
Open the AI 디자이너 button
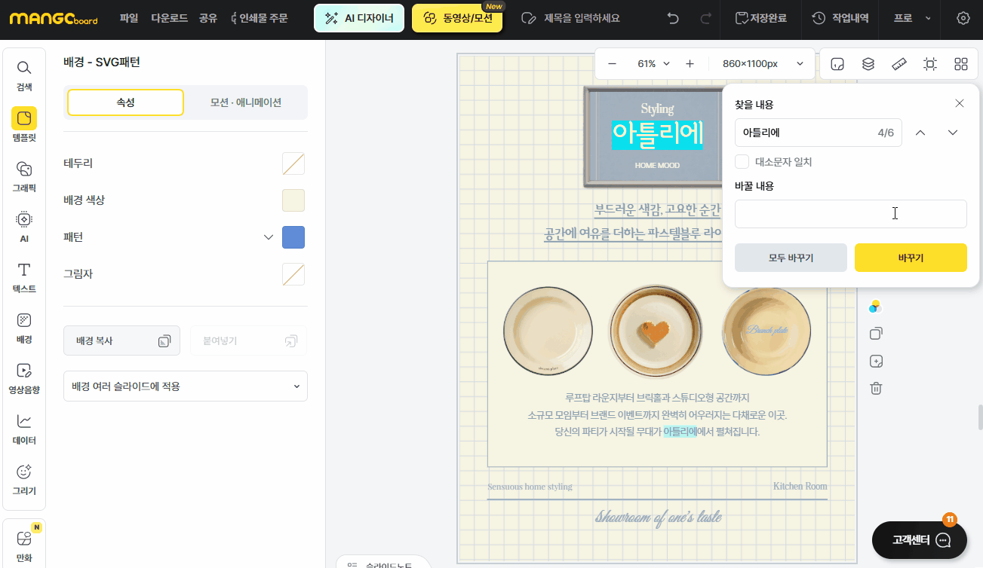point(359,18)
